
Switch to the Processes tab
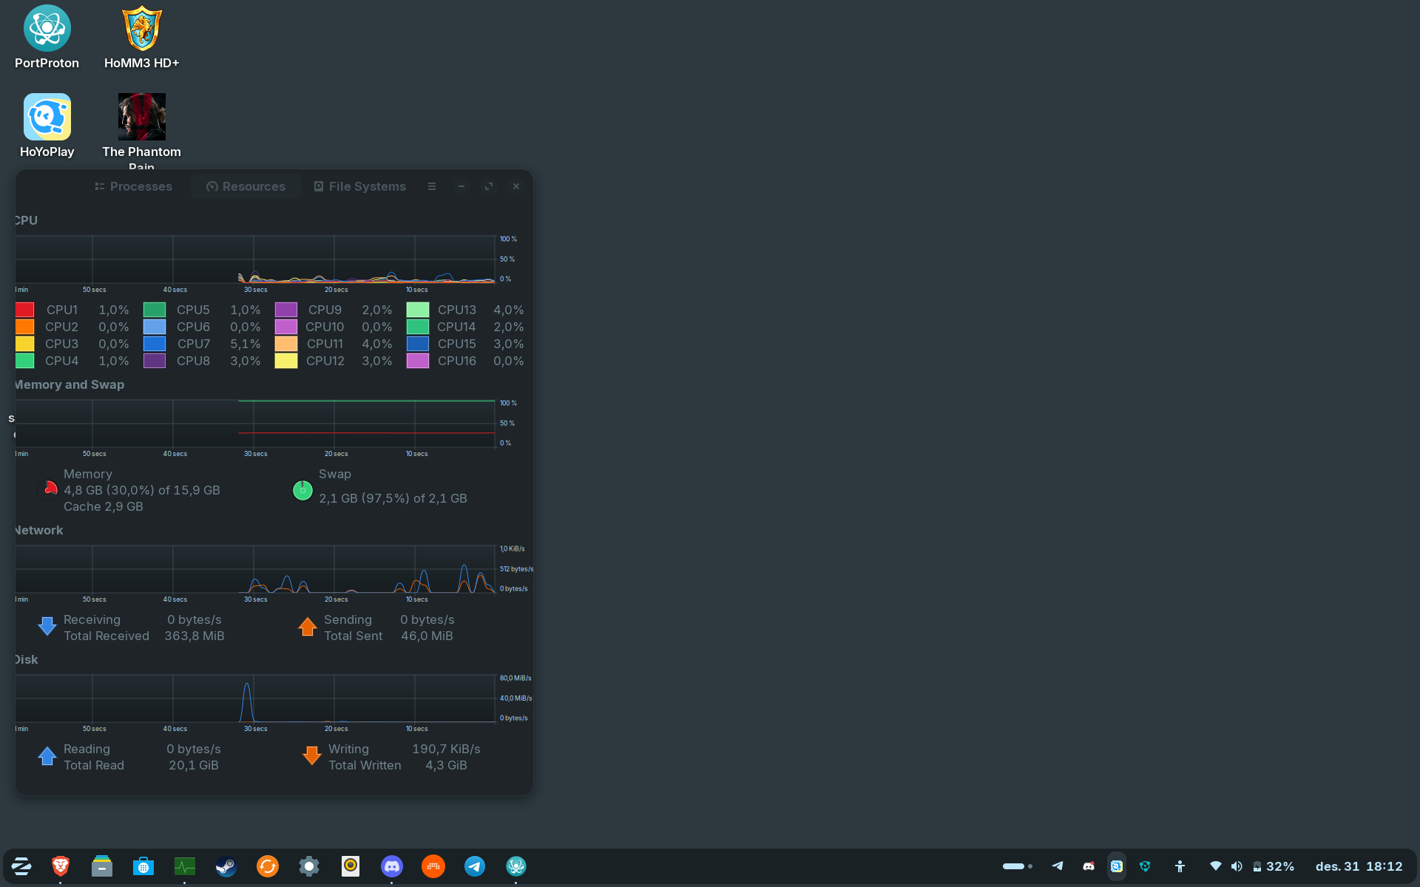tap(134, 186)
